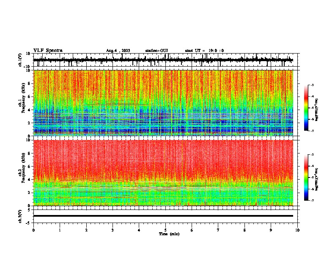
Task: Click the ch.2 'Frequency (kHz)' axis label
Action: coord(23,168)
